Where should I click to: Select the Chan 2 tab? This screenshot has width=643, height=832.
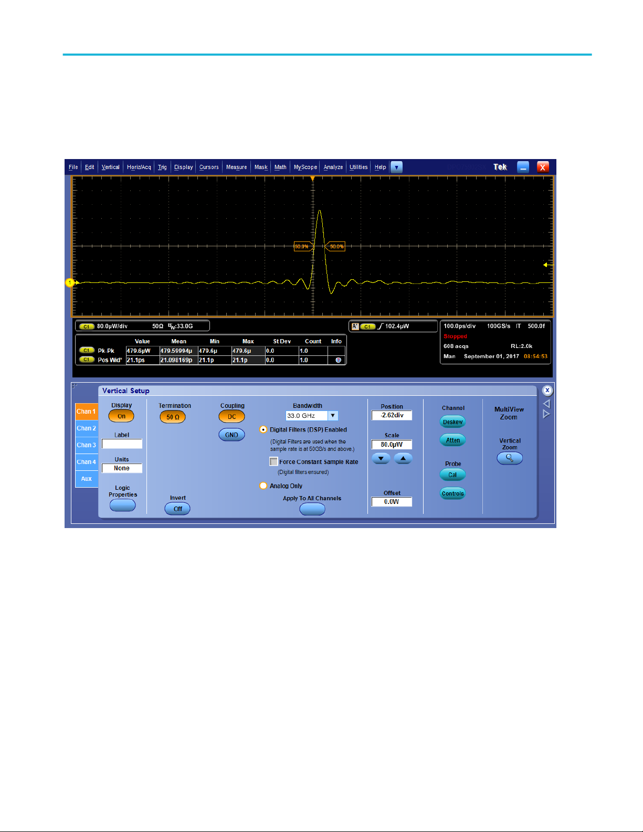click(x=87, y=428)
